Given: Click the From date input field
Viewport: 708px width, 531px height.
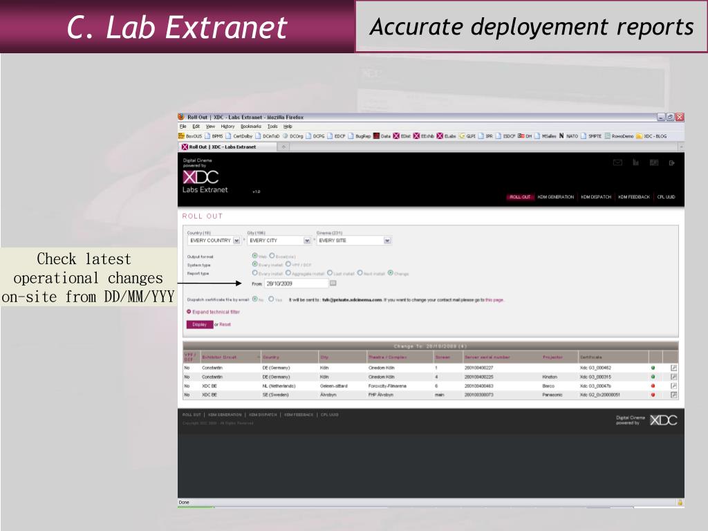Looking at the screenshot, I should pyautogui.click(x=296, y=283).
